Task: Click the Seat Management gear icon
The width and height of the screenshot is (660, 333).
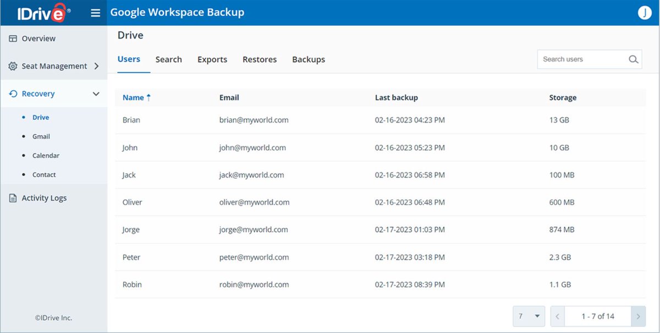Action: [13, 66]
